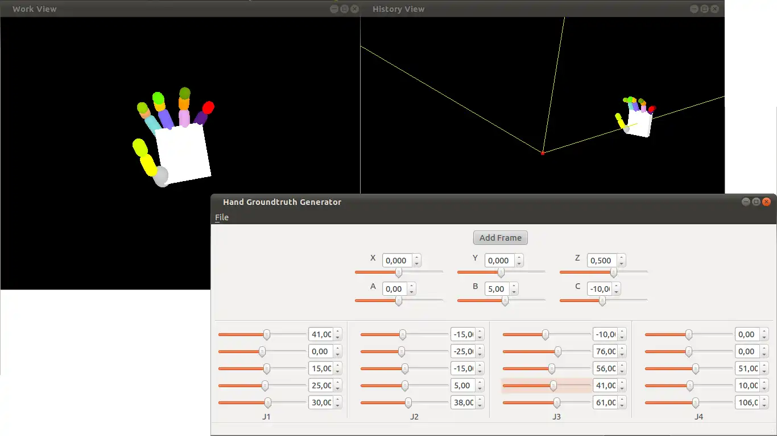
Task: Click the Add Frame button
Action: point(501,238)
